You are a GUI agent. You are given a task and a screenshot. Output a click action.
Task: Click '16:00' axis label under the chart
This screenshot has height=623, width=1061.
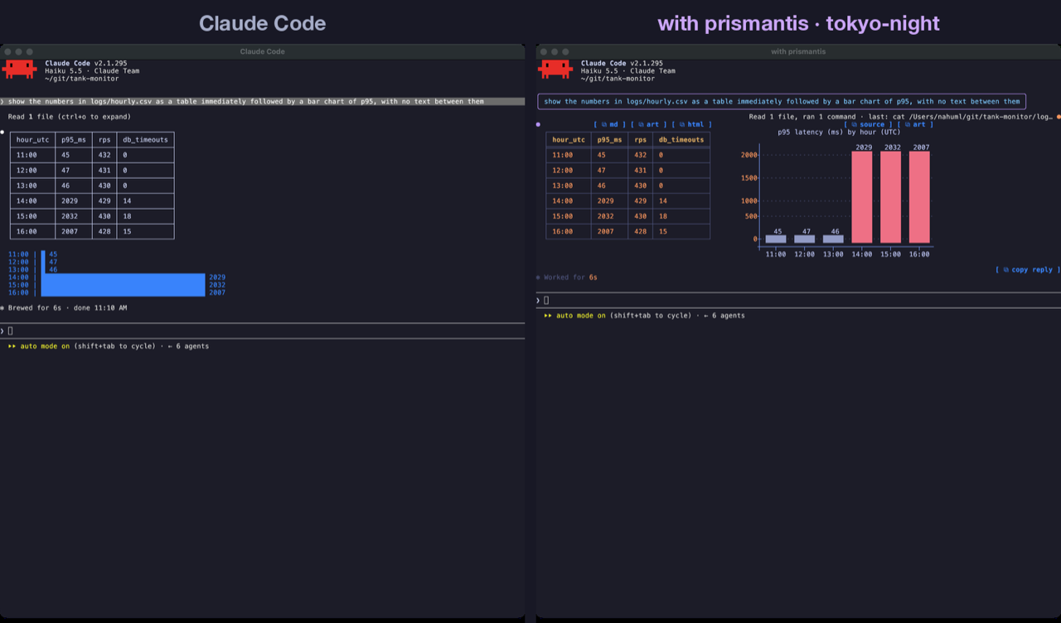click(x=919, y=254)
